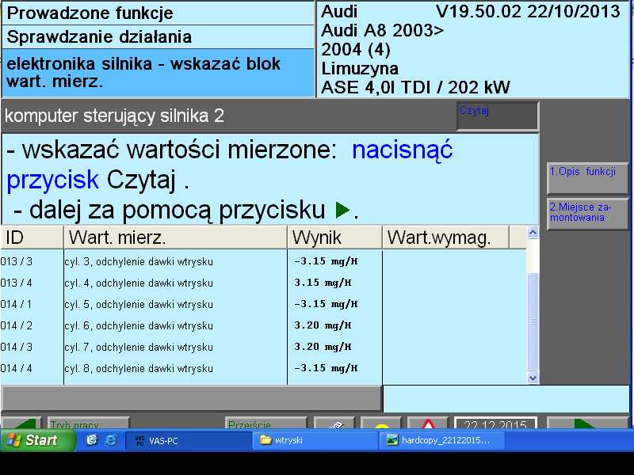The width and height of the screenshot is (634, 475).
Task: Click ID cell 014 / 2
Action: 16,325
